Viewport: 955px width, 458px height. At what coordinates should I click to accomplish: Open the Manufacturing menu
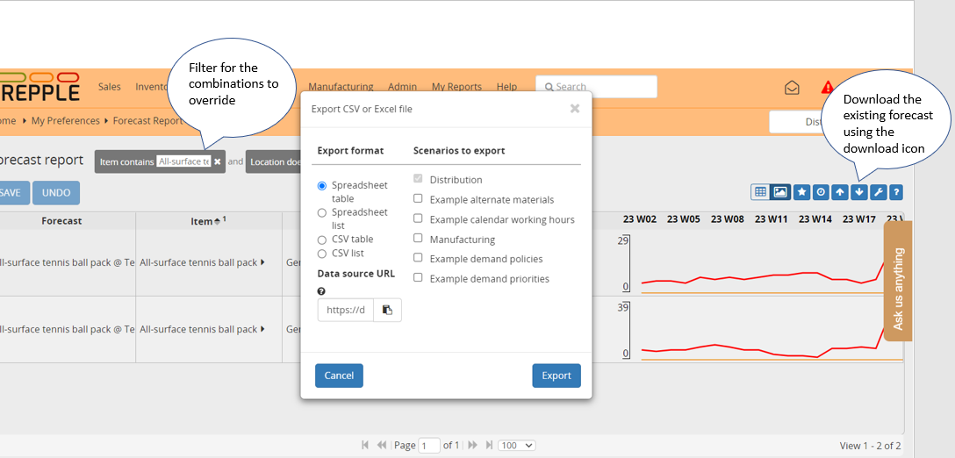[x=341, y=87]
